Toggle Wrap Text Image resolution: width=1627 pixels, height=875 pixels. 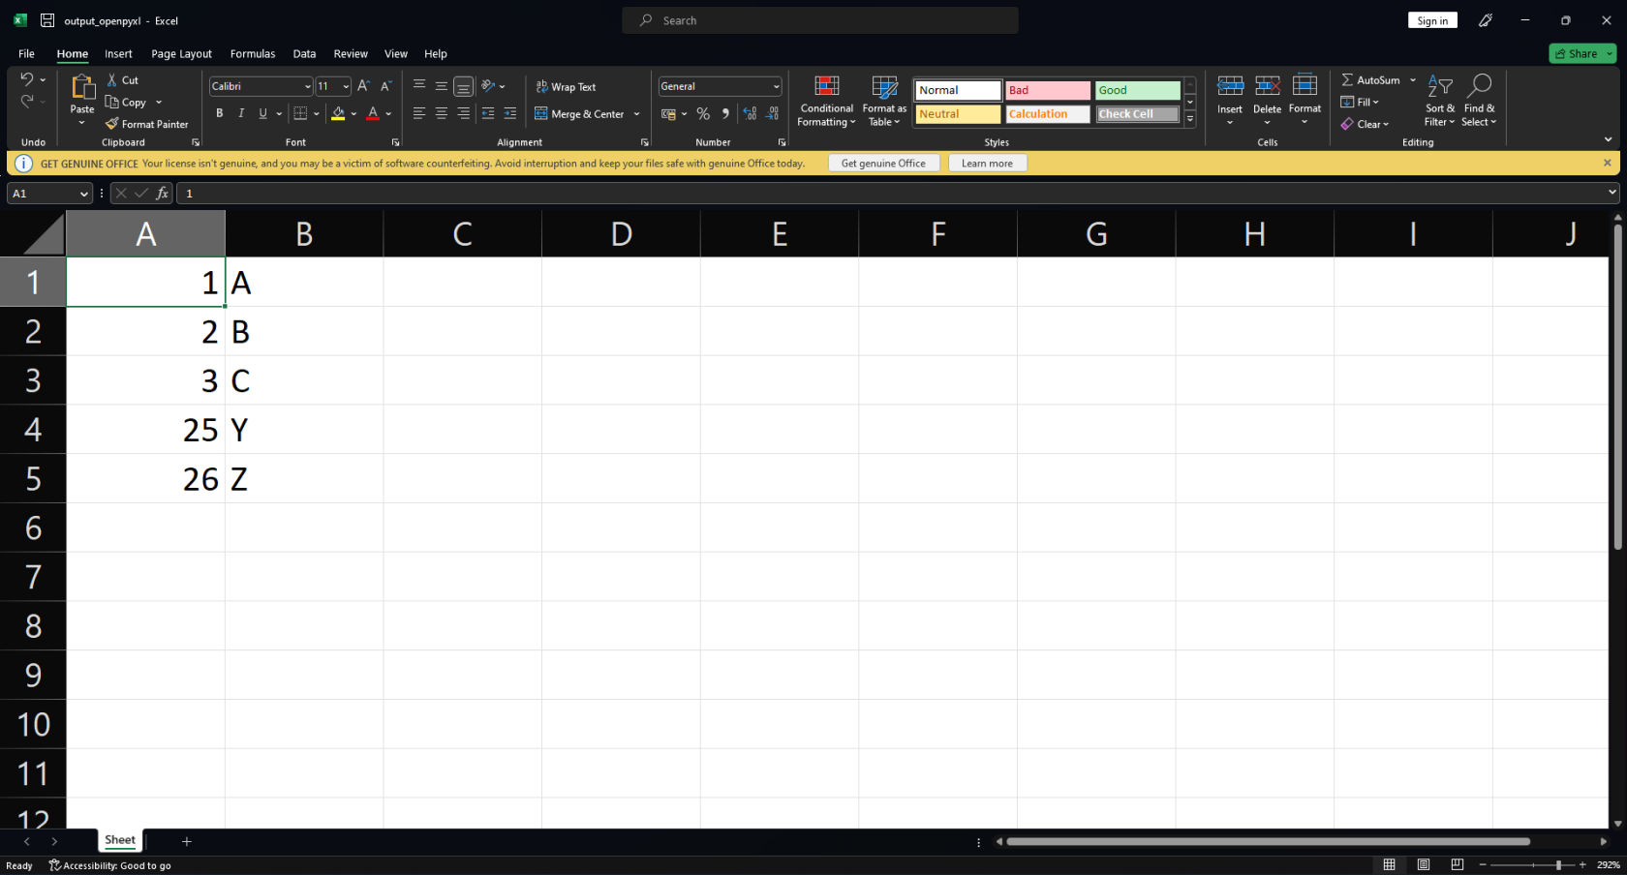coord(566,87)
